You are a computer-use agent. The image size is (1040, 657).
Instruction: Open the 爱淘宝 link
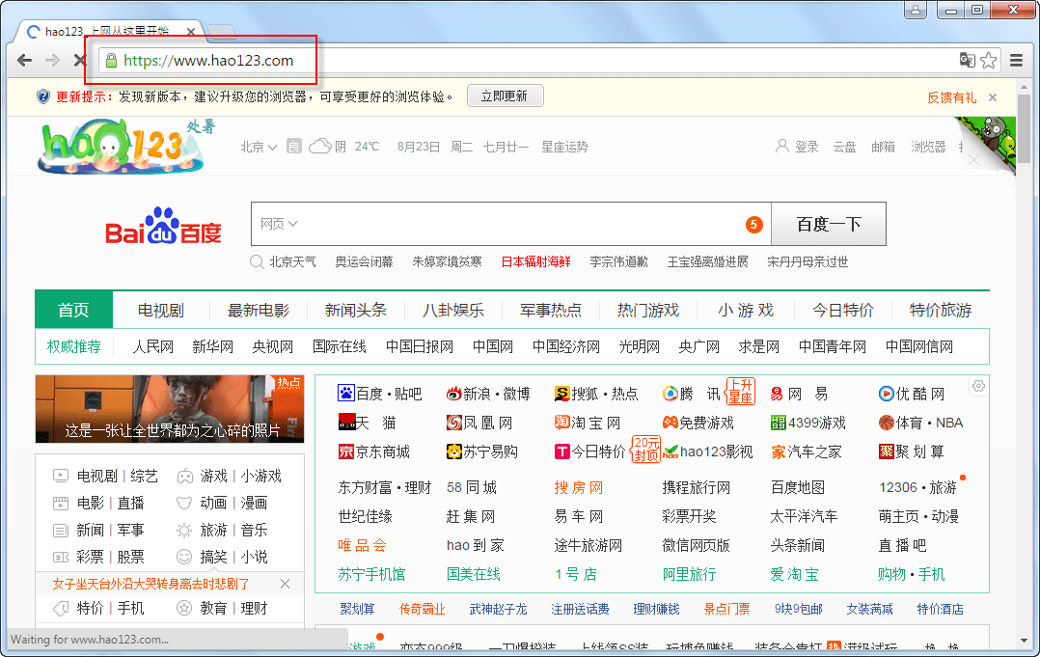(795, 575)
